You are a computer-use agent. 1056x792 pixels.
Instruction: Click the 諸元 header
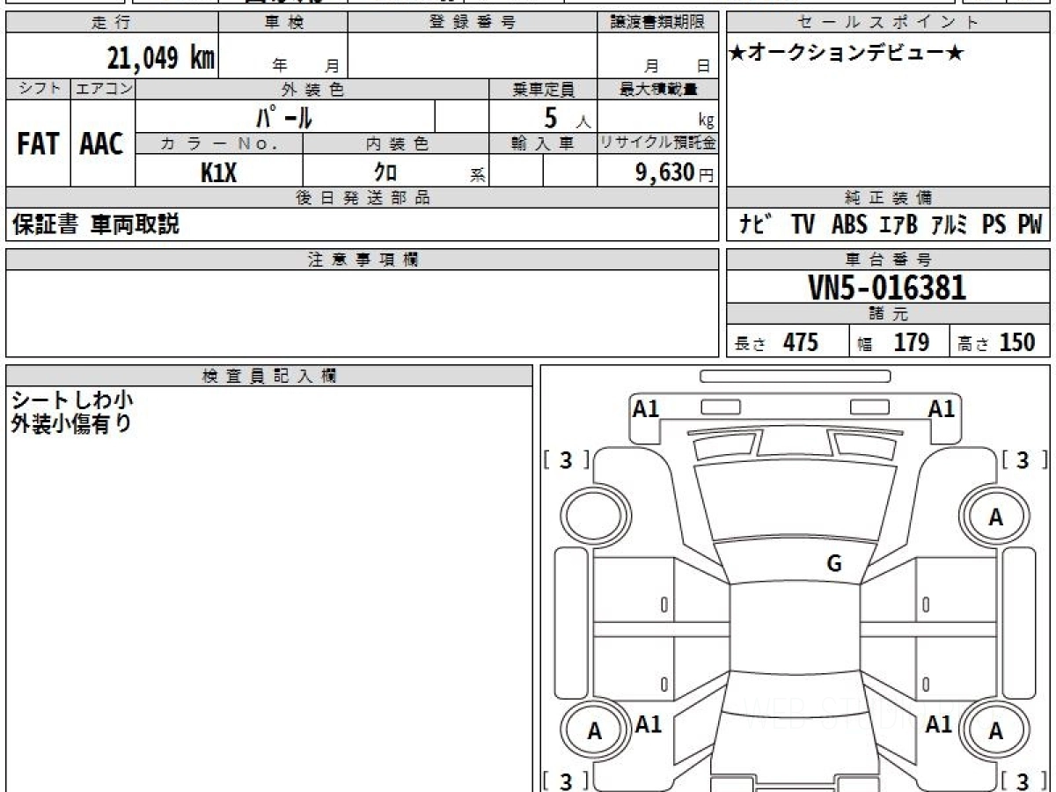pyautogui.click(x=889, y=313)
